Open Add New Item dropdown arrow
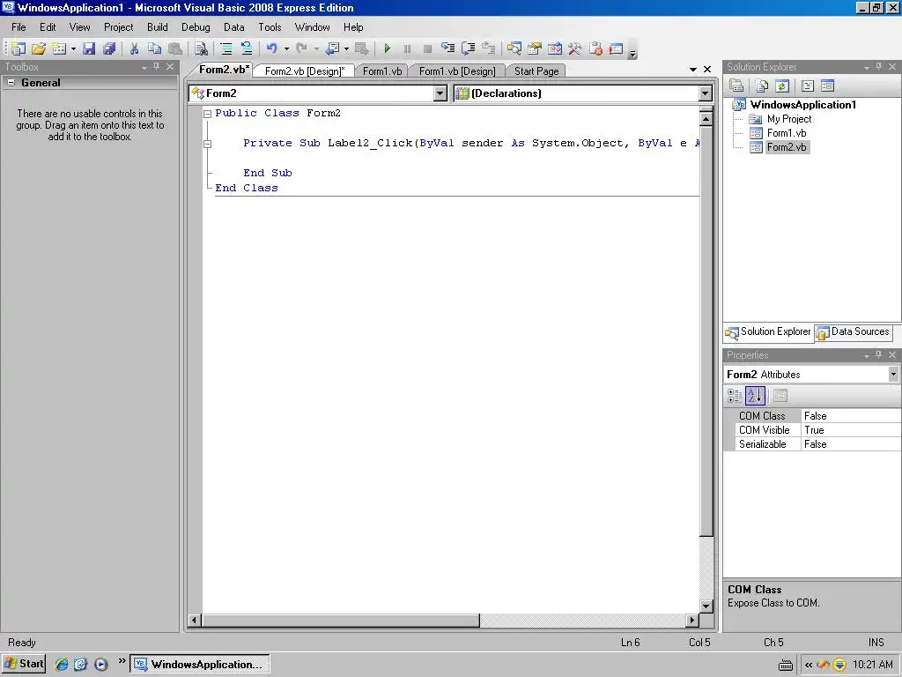Image resolution: width=902 pixels, height=677 pixels. pos(73,49)
